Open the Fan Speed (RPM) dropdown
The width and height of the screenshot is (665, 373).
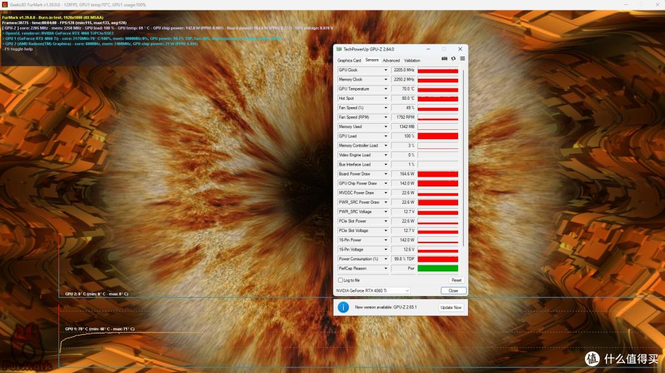tap(385, 118)
